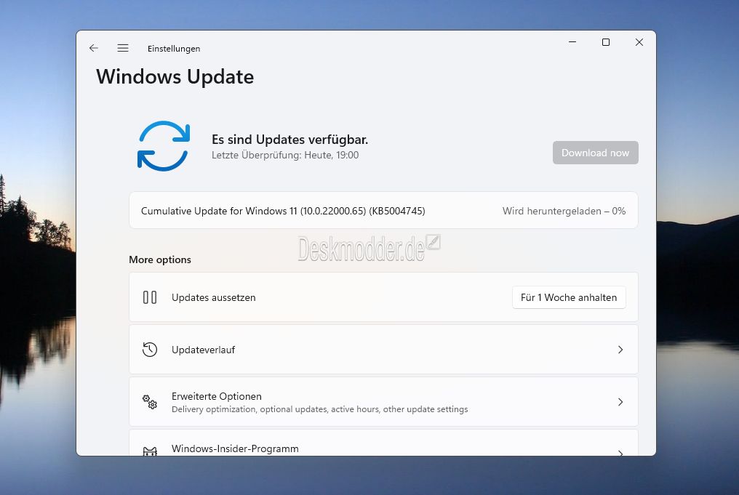The height and width of the screenshot is (495, 739).
Task: Click the history clock icon for Updateverlauf
Action: coord(150,350)
